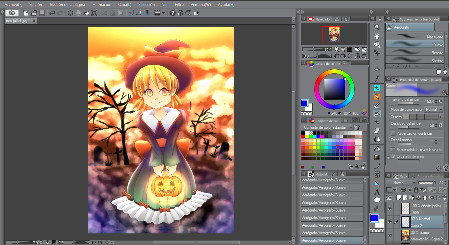The image size is (449, 245).
Task: Open the Capa panel menu
Action: pos(388,176)
